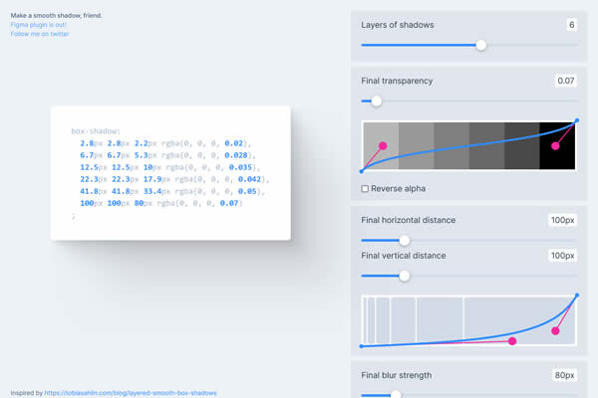Click the Final horizontal distance slider handle
Viewport: 598px width, 398px height.
405,241
